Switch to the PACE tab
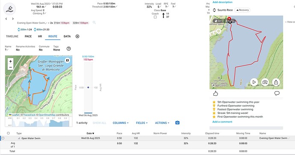Image resolution: width=295 pixels, height=155 pixels. click(x=28, y=36)
